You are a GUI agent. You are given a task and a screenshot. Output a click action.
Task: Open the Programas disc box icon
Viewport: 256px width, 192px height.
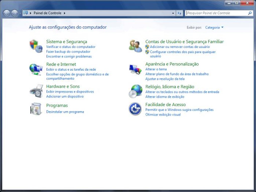pos(36,109)
